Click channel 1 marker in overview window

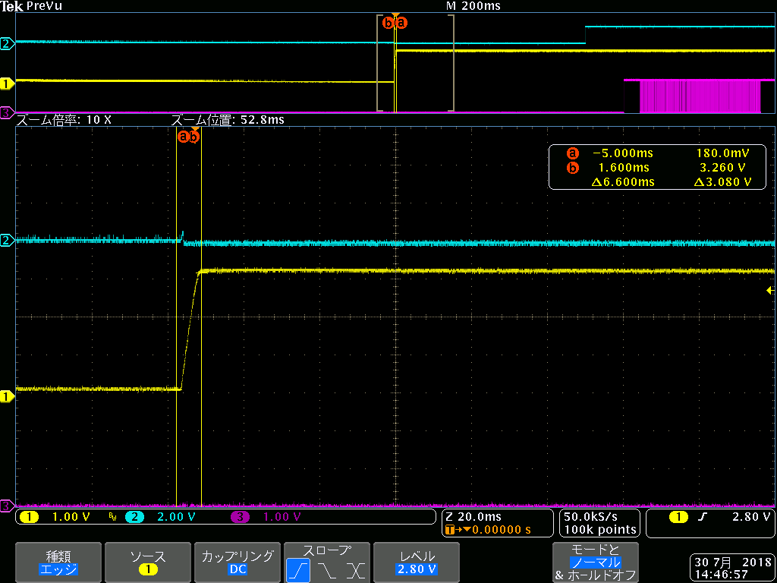pos(7,84)
